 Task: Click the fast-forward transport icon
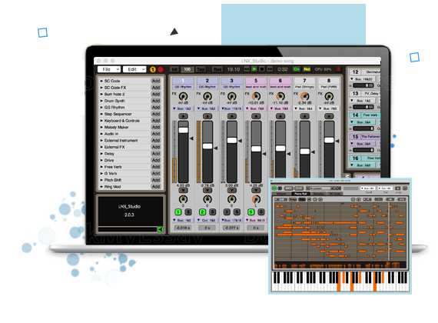(270, 68)
